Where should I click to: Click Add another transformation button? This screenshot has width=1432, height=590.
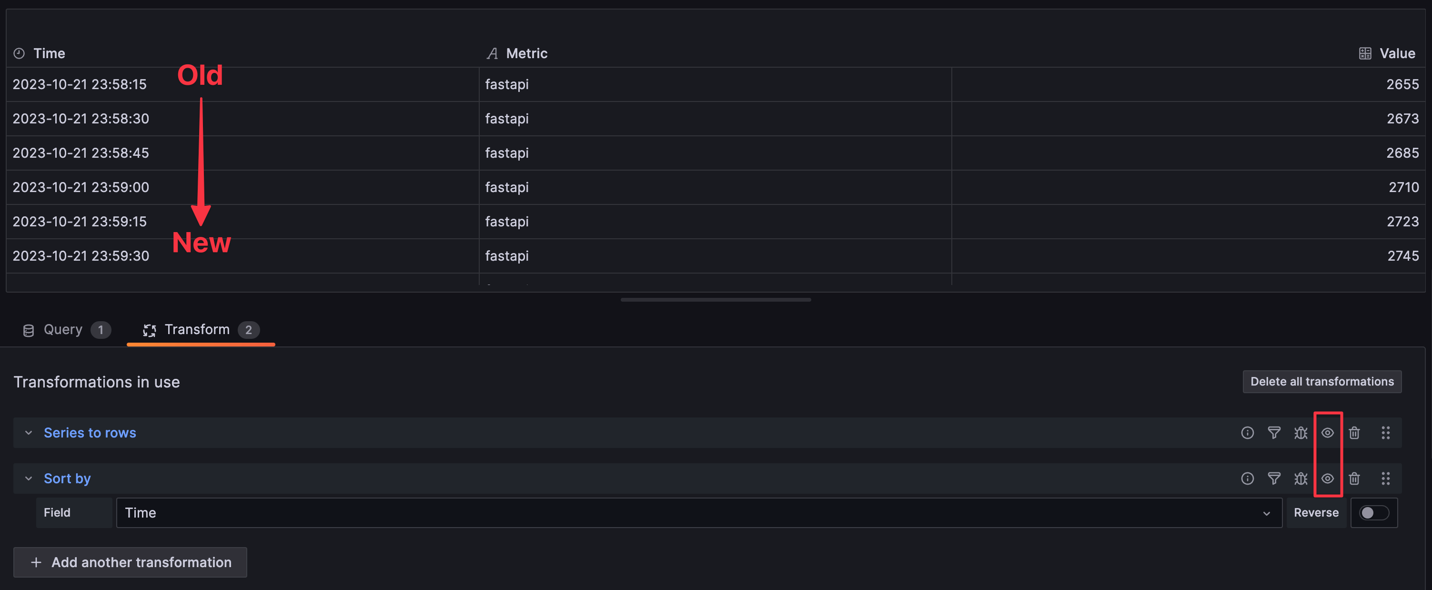point(130,562)
